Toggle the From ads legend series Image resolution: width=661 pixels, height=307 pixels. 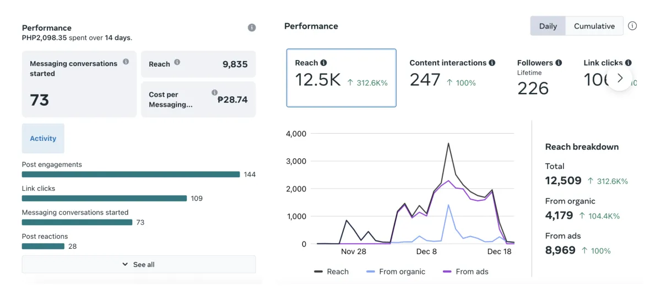(465, 271)
